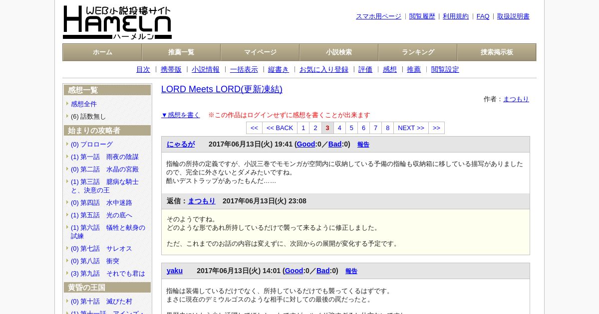Open the 利用規約 link
The width and height of the screenshot is (599, 314).
click(456, 16)
